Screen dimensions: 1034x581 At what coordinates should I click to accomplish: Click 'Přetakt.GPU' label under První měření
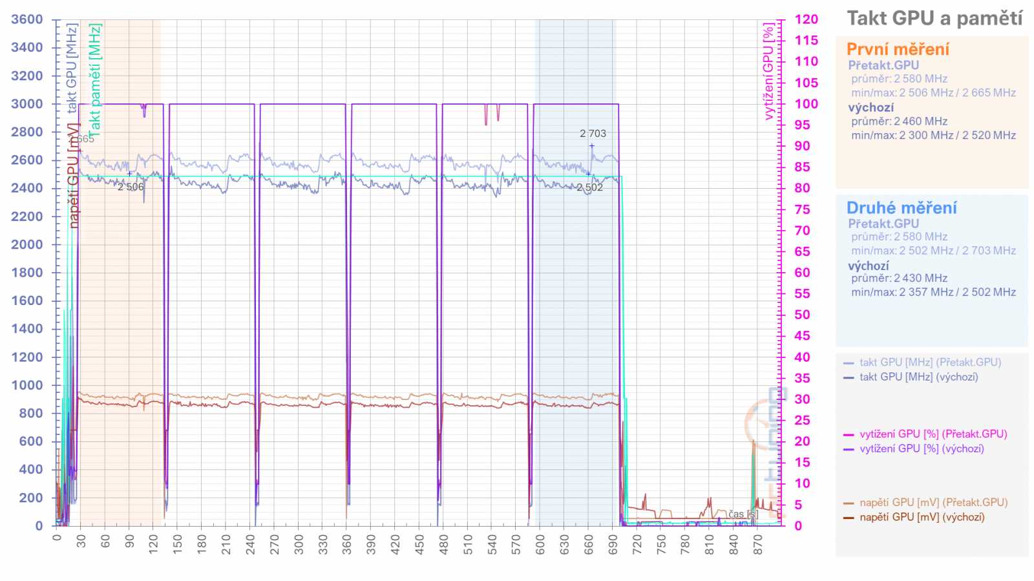(x=883, y=65)
